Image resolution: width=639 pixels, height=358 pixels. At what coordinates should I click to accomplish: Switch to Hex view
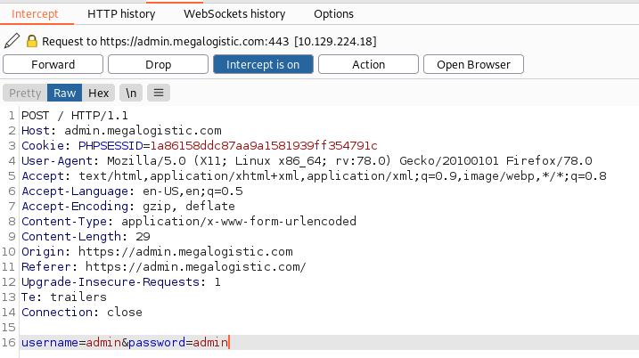point(99,93)
